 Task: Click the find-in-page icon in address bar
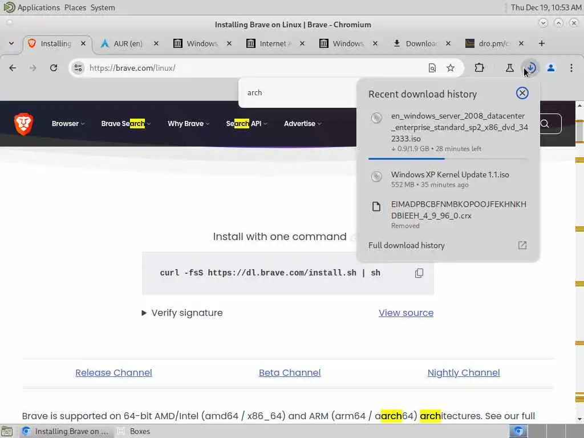432,68
